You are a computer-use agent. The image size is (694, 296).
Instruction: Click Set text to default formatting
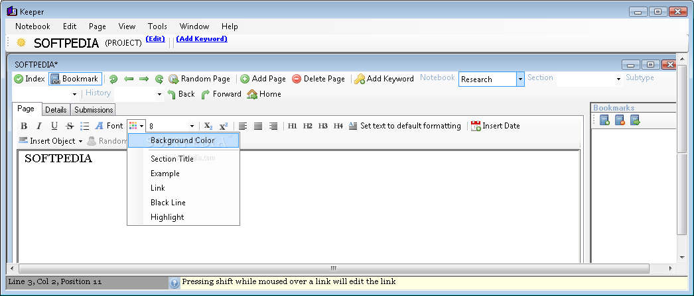click(405, 126)
